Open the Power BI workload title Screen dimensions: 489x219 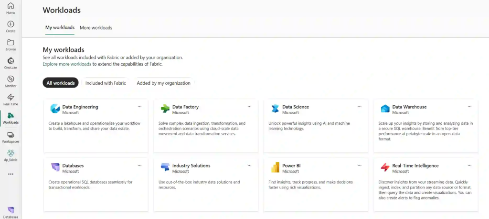click(x=292, y=166)
